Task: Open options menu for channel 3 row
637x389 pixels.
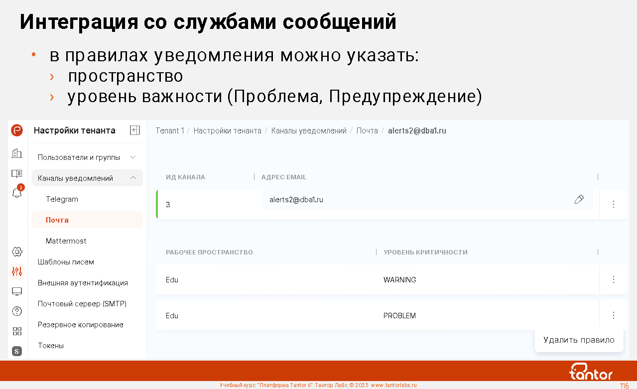Action: [x=613, y=204]
